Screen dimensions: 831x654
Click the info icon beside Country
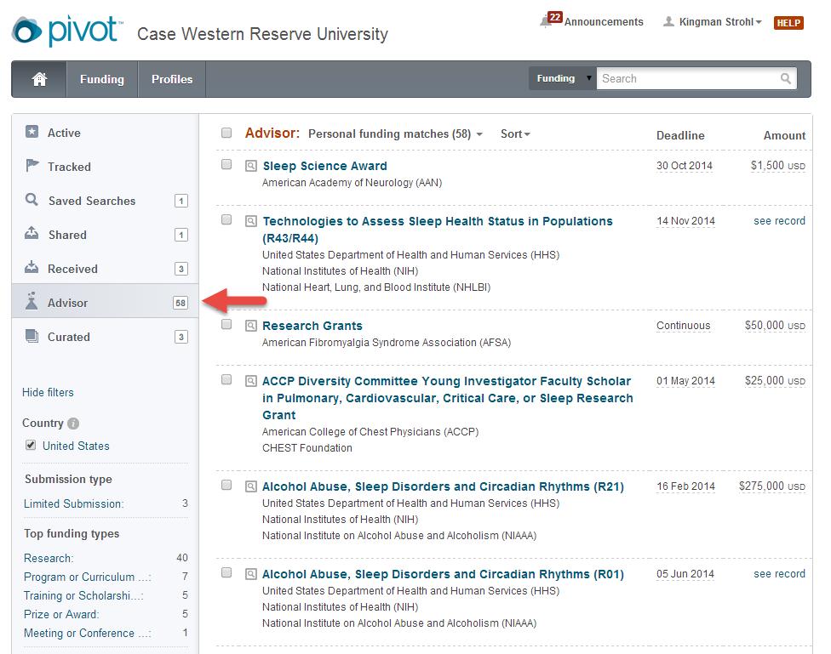(73, 424)
